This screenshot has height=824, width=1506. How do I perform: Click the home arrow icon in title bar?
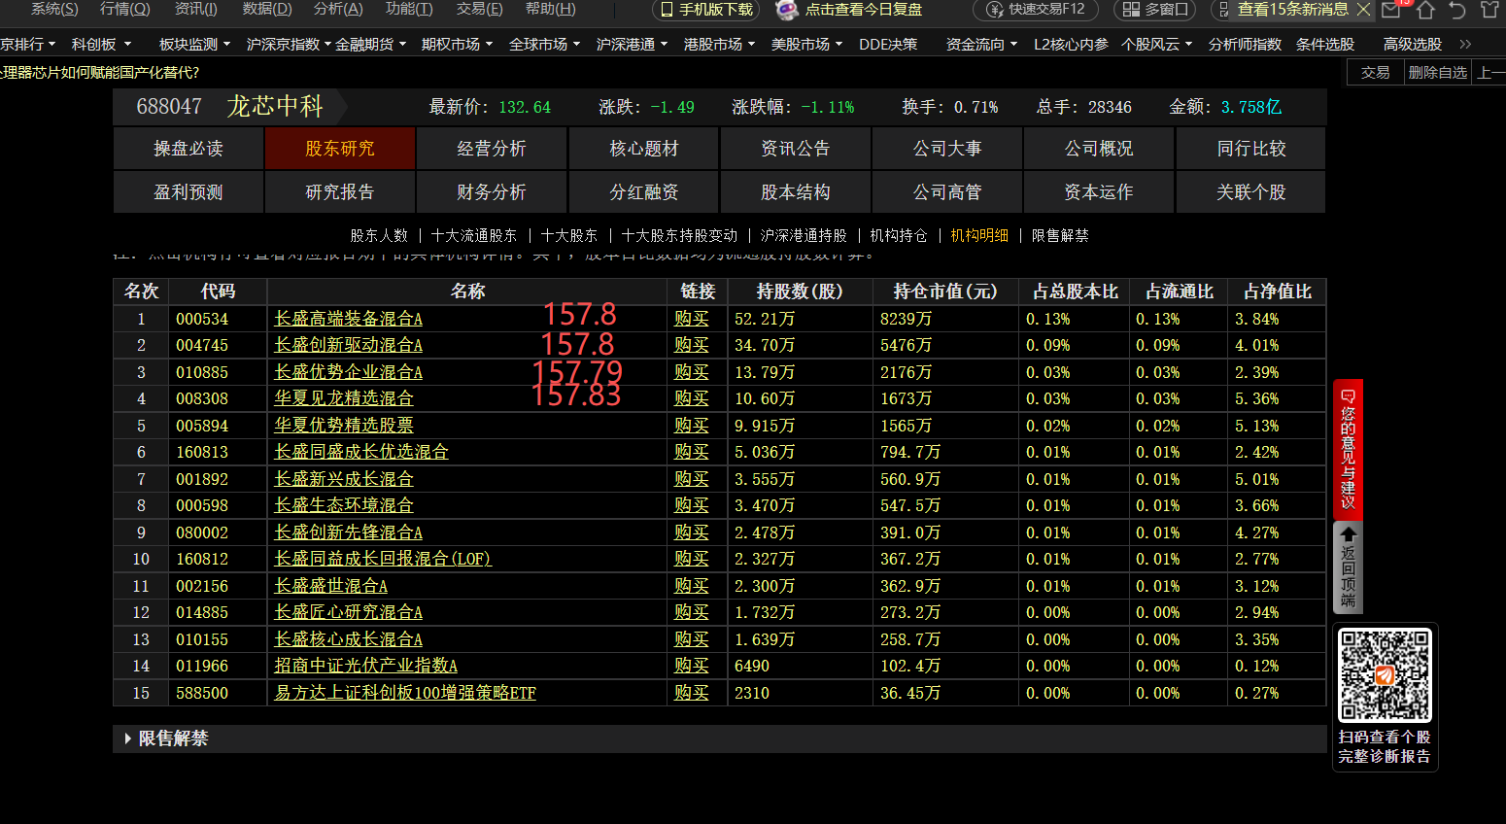(1425, 10)
